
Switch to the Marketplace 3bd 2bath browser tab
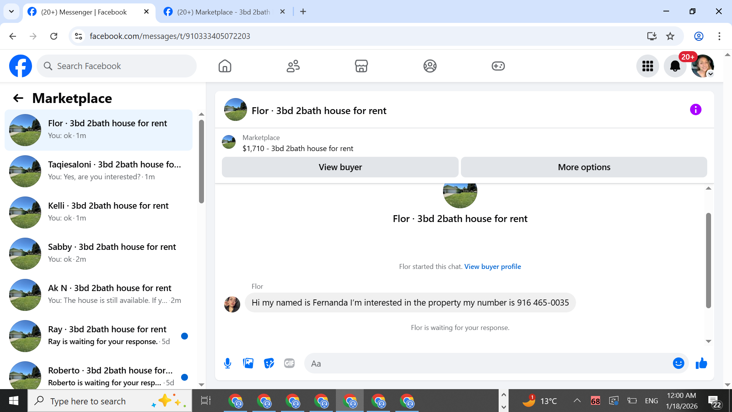[223, 12]
